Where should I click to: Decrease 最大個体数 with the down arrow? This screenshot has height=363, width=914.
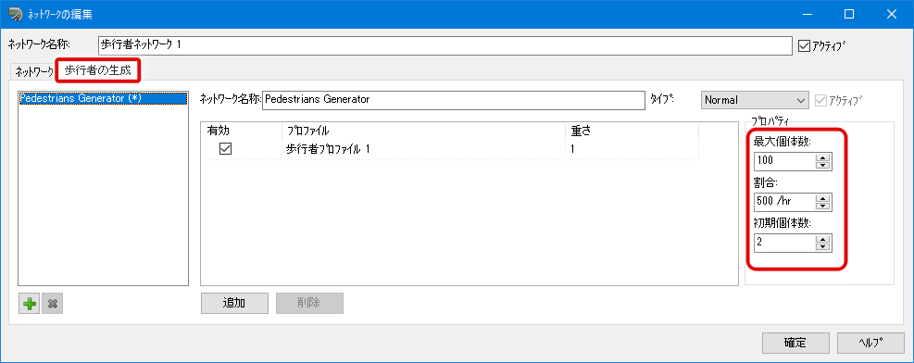tap(823, 165)
